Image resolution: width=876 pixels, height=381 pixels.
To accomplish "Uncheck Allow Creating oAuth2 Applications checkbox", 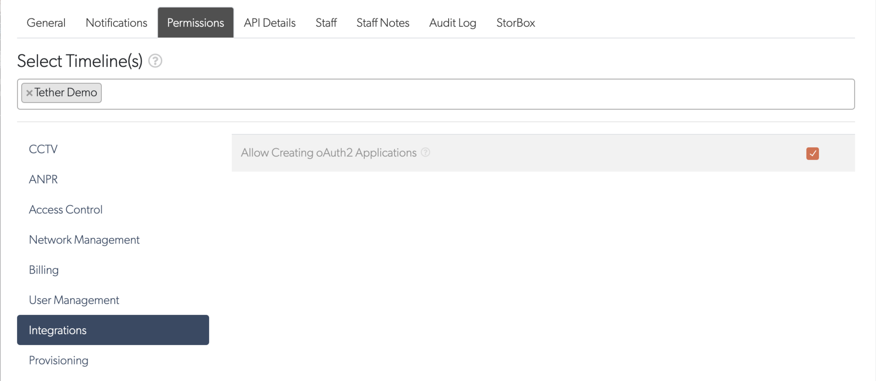I will tap(812, 153).
